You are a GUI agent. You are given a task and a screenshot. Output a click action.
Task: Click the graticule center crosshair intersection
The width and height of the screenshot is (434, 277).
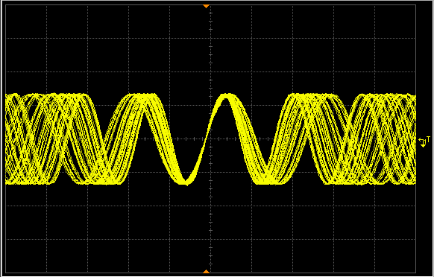pyautogui.click(x=210, y=138)
